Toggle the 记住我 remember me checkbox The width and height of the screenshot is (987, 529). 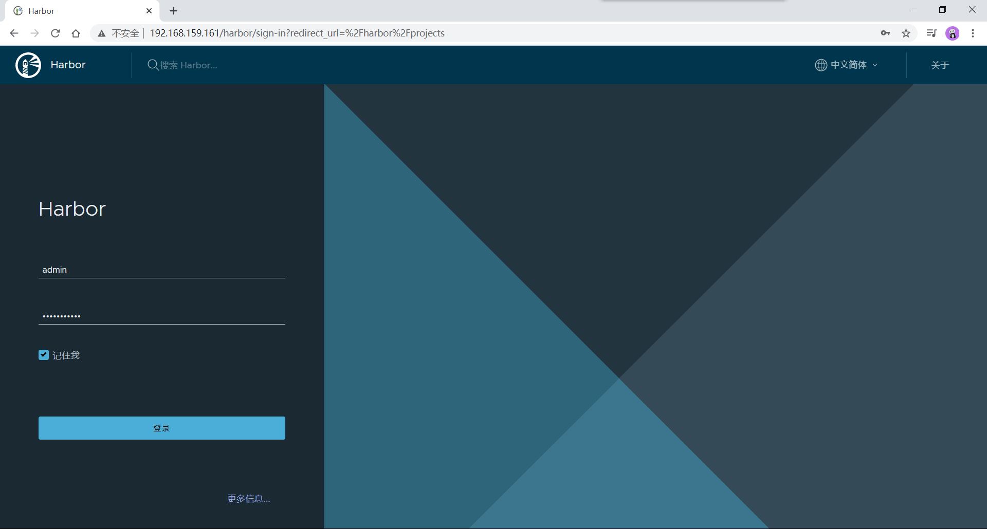tap(44, 355)
